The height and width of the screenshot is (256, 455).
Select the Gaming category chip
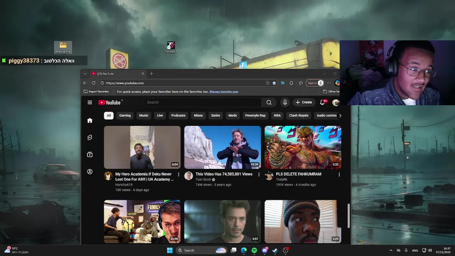(125, 116)
